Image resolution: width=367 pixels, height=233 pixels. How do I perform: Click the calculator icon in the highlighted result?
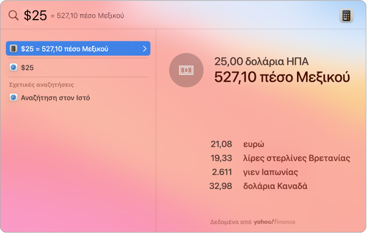[13, 49]
